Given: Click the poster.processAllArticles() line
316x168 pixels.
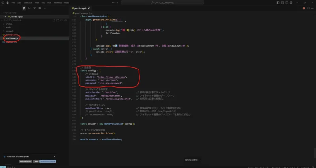Looking at the screenshot, I should [98, 133].
